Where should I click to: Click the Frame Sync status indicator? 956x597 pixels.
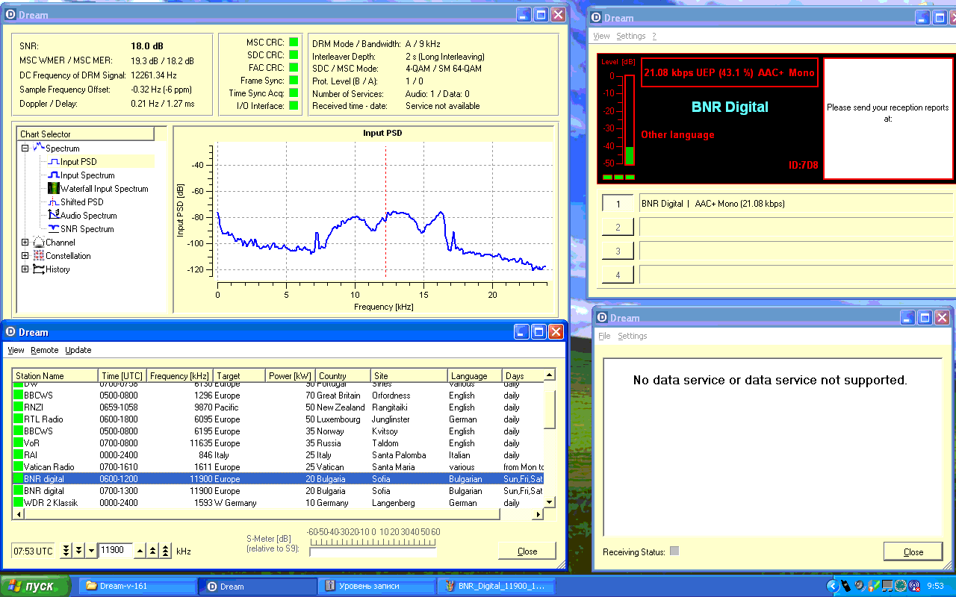click(x=294, y=81)
